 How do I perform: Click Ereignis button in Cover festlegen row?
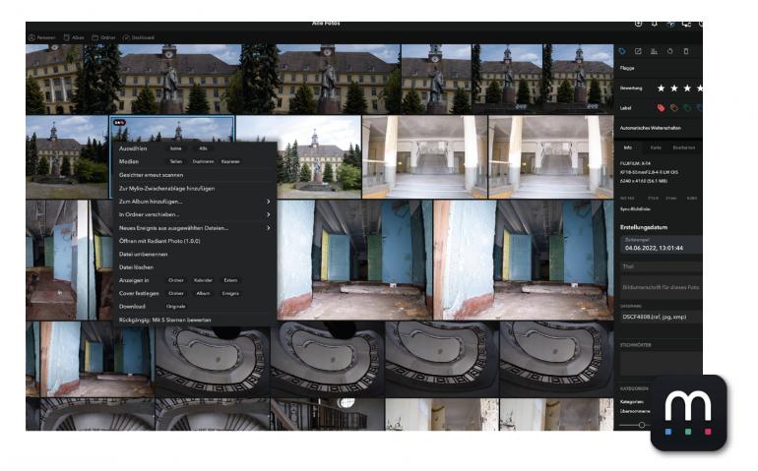230,293
